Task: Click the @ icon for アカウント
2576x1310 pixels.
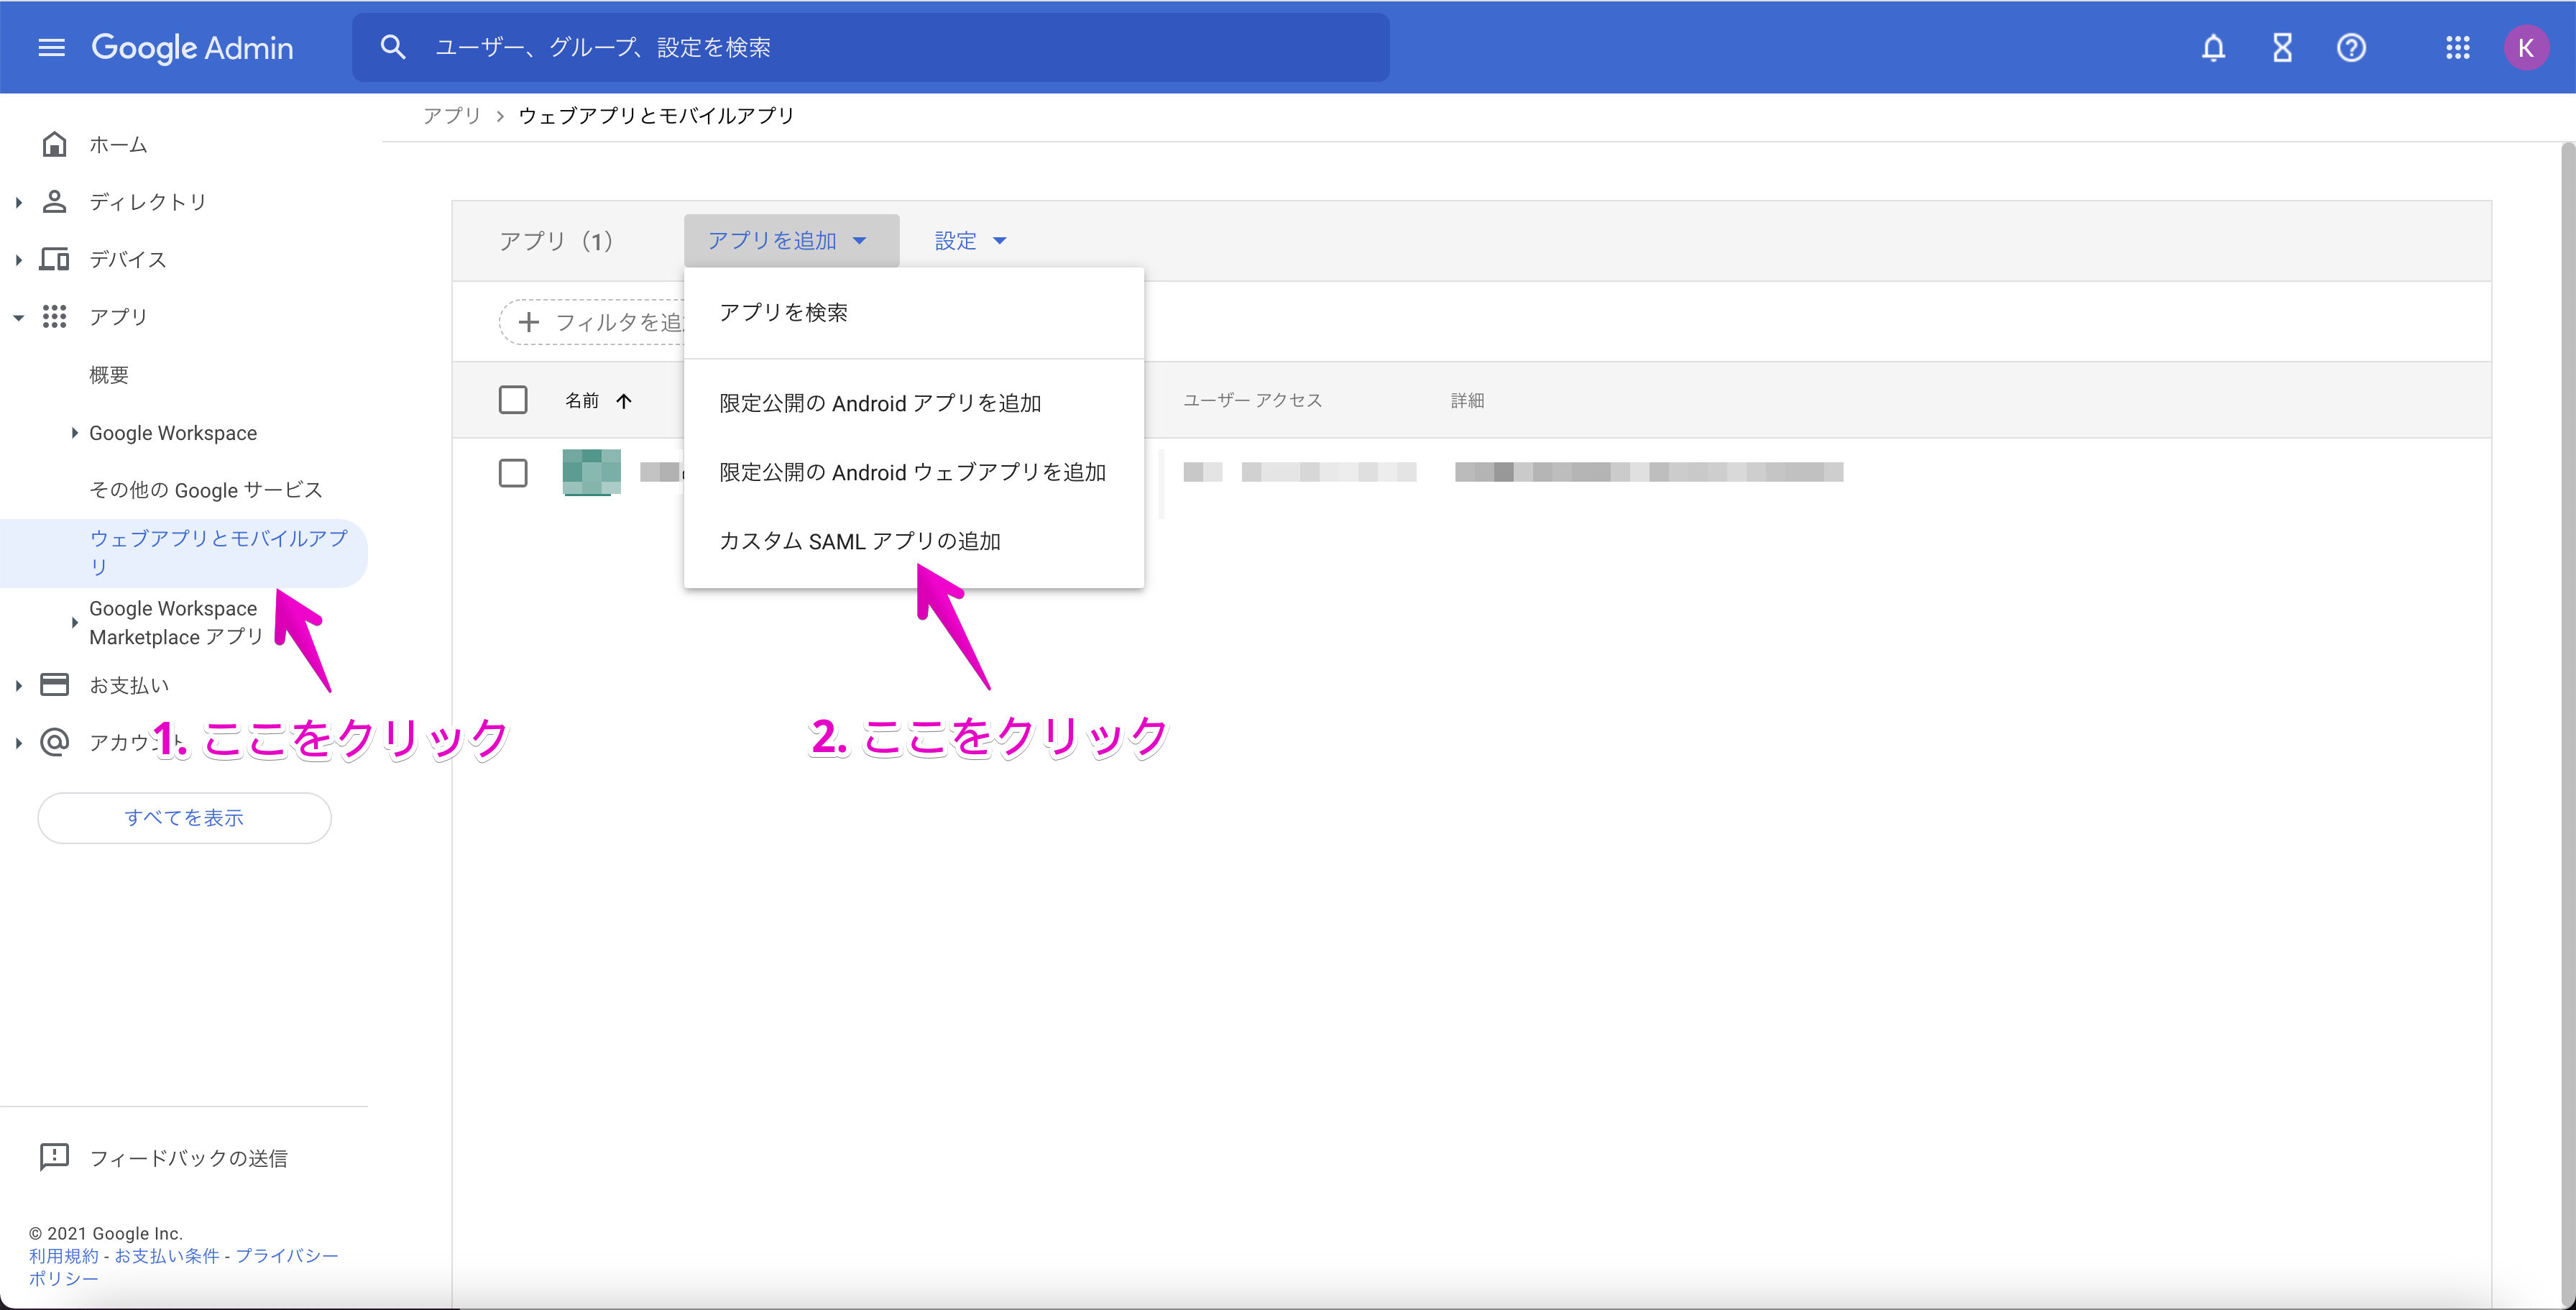Action: [54, 742]
